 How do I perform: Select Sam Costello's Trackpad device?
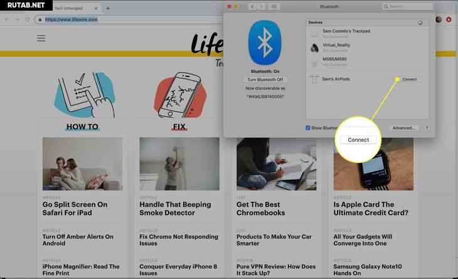point(367,33)
